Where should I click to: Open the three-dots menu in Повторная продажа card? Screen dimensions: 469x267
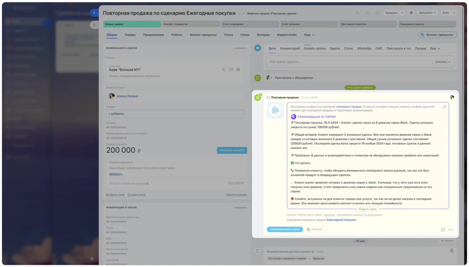coord(451,230)
